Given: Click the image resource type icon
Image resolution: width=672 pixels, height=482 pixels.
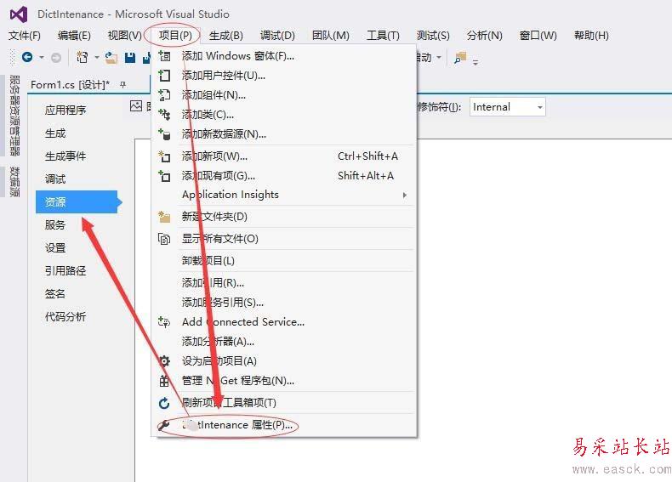Looking at the screenshot, I should click(x=136, y=105).
